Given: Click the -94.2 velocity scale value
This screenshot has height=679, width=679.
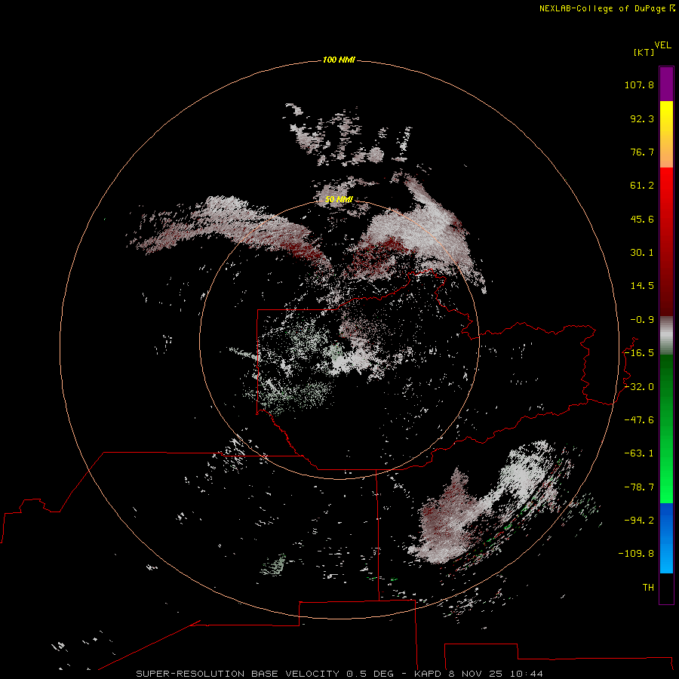Looking at the screenshot, I should click(639, 521).
